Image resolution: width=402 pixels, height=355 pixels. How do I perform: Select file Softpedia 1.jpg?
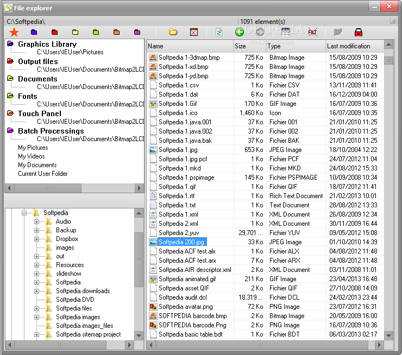(178, 150)
